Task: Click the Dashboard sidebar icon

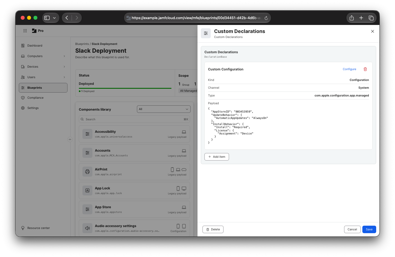Action: tap(23, 45)
